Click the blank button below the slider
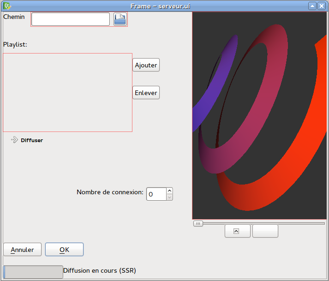The height and width of the screenshot is (281, 329). pos(265,231)
